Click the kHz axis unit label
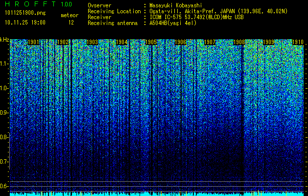 pyautogui.click(x=4, y=40)
